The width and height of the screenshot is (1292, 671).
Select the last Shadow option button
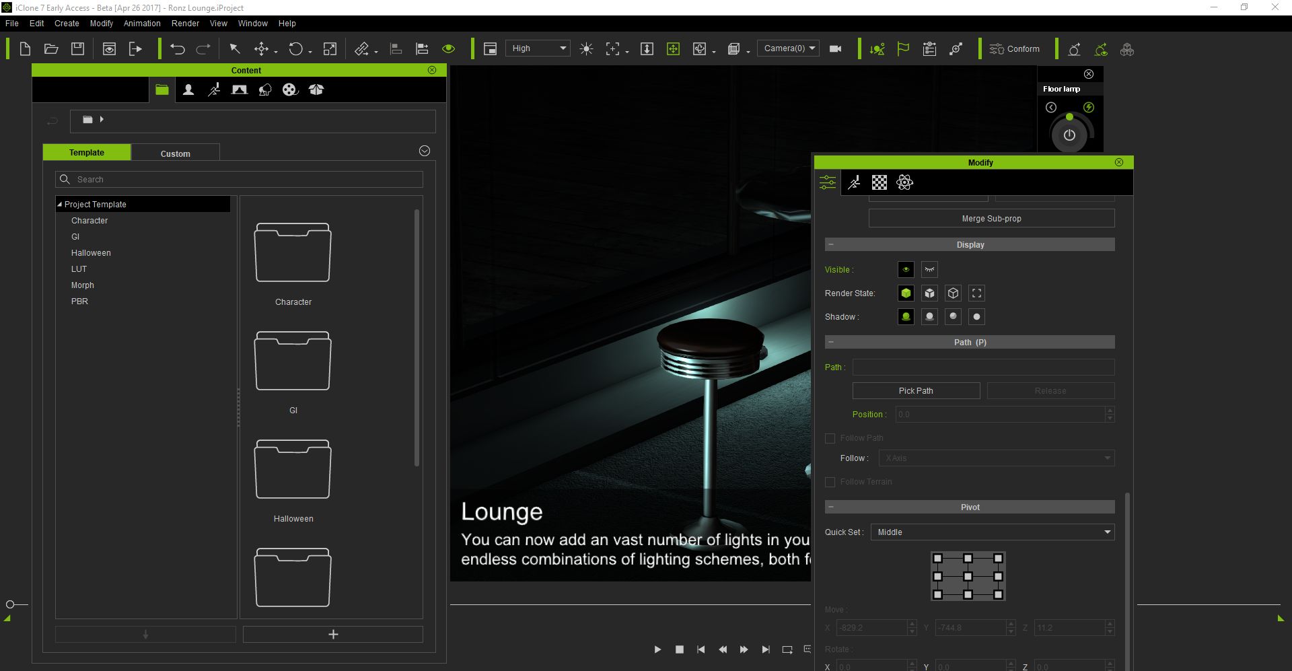(x=976, y=316)
